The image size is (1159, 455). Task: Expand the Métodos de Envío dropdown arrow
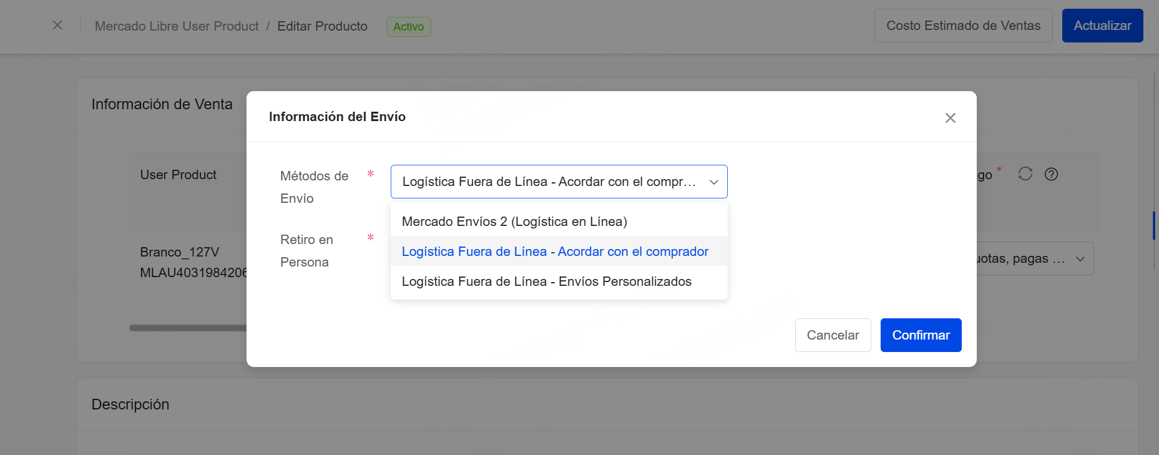coord(714,182)
